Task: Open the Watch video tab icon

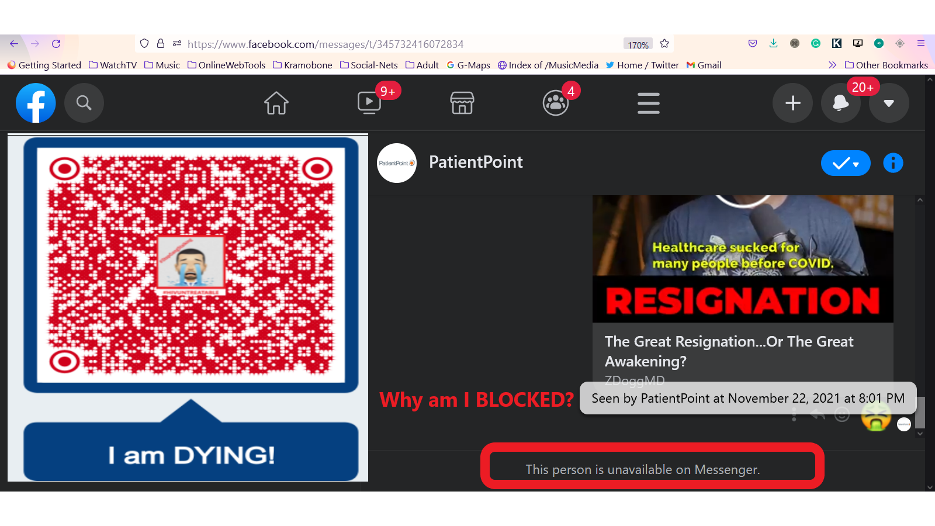Action: pos(369,103)
